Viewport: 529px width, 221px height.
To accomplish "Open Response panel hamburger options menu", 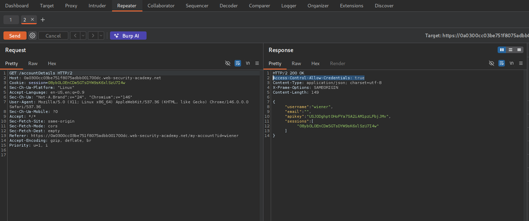I will (x=521, y=63).
